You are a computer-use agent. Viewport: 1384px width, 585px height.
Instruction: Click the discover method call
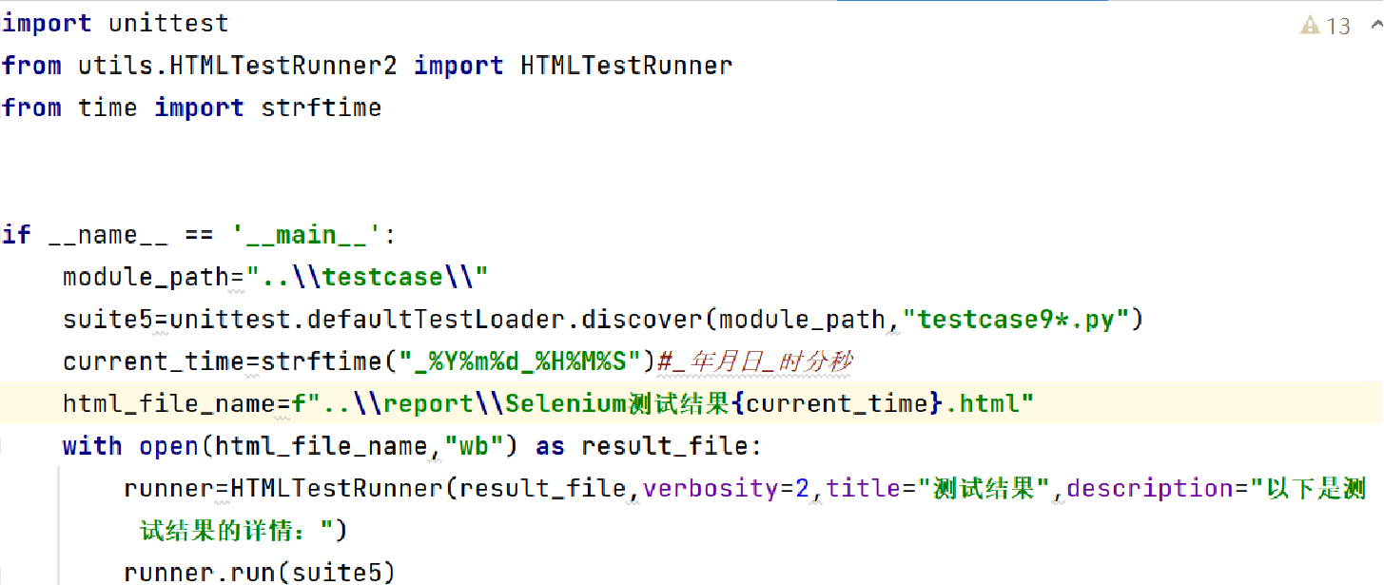(x=650, y=320)
